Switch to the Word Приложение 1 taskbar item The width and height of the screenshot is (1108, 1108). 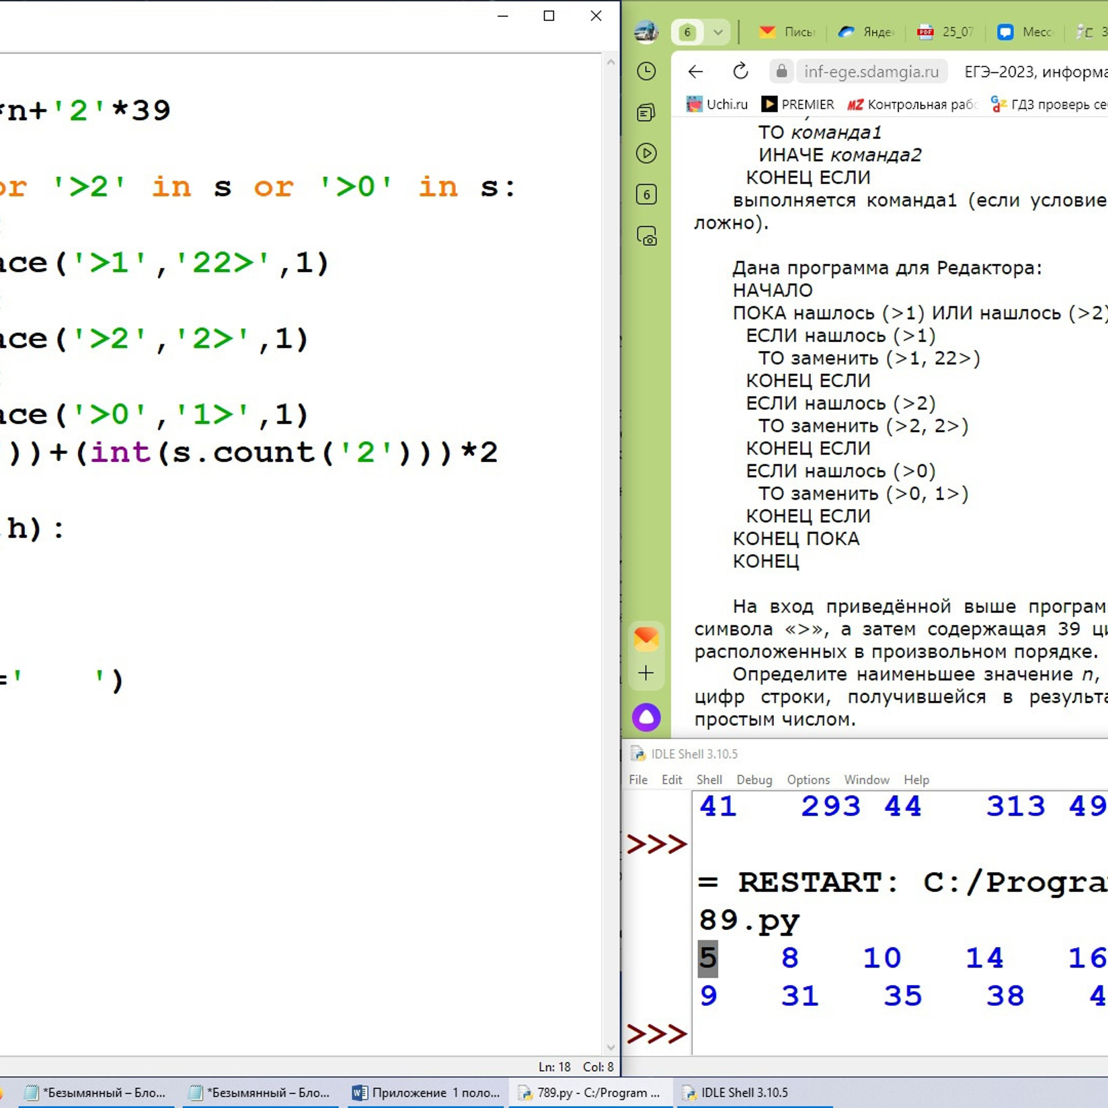426,1092
